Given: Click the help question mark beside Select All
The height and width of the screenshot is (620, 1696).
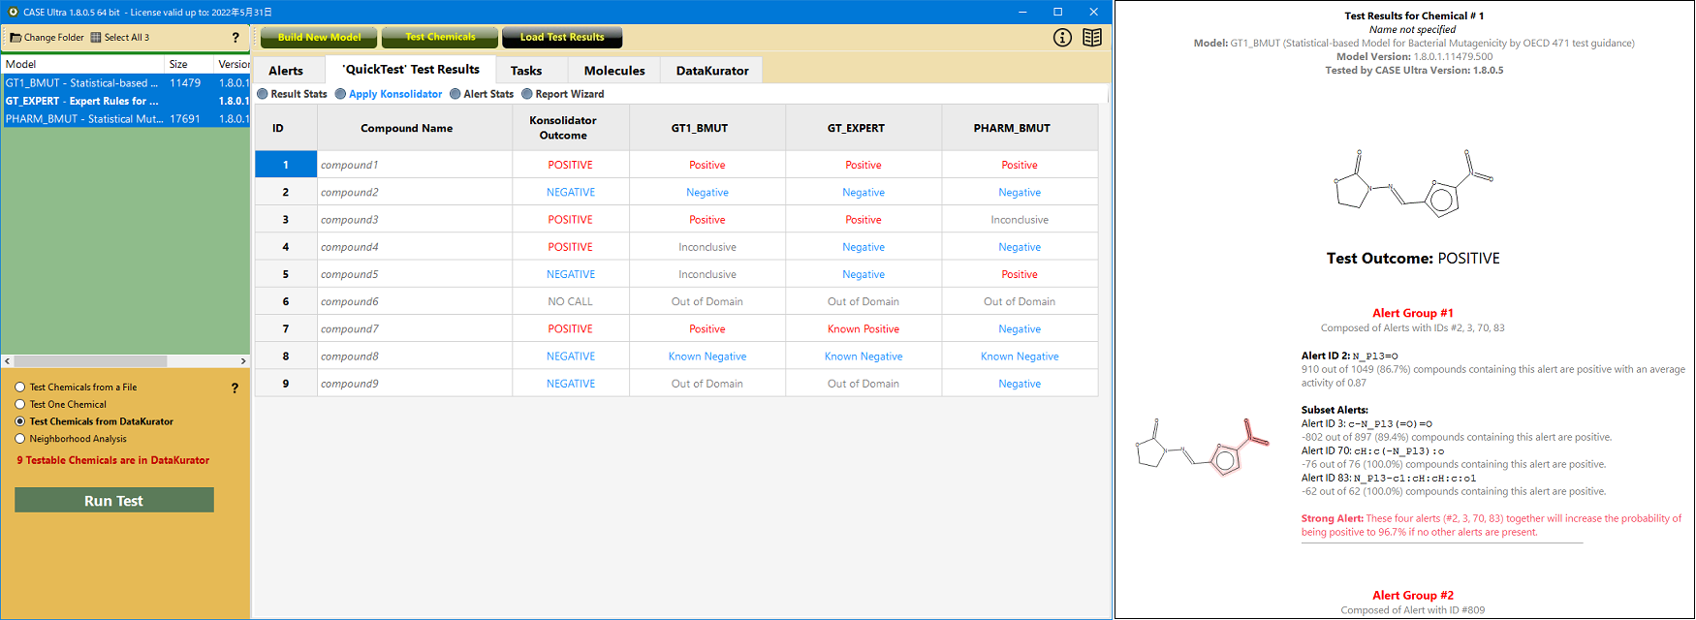Looking at the screenshot, I should 236,38.
